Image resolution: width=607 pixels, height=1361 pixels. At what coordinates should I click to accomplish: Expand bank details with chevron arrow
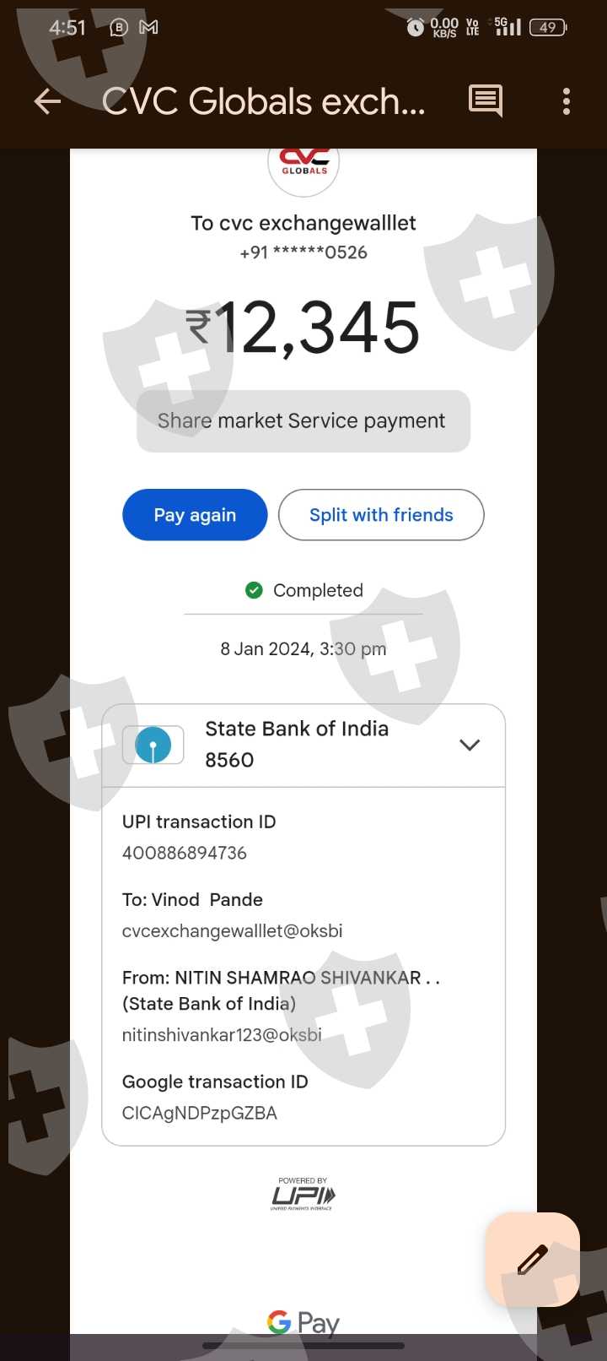pos(470,745)
